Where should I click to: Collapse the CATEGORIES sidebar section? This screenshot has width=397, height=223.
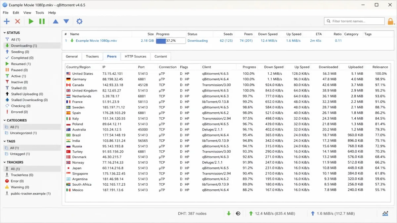[x=5, y=120]
